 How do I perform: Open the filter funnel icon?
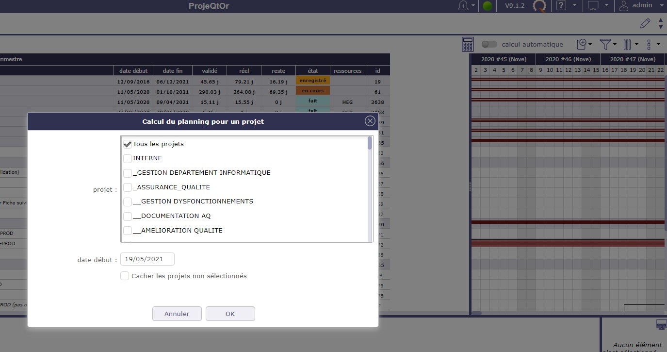pos(605,44)
